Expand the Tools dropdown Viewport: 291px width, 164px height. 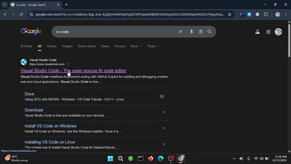(x=153, y=46)
